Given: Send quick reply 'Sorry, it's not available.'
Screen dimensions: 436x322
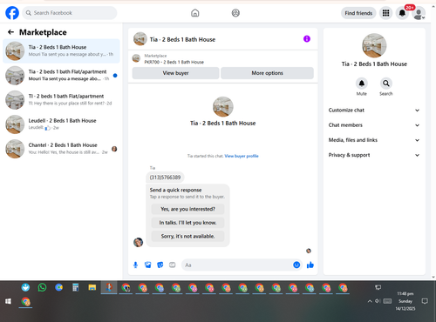Looking at the screenshot, I should tap(187, 237).
